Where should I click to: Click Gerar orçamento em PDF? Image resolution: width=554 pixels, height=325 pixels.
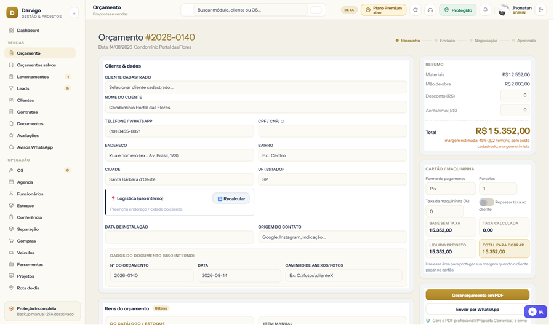point(477,295)
